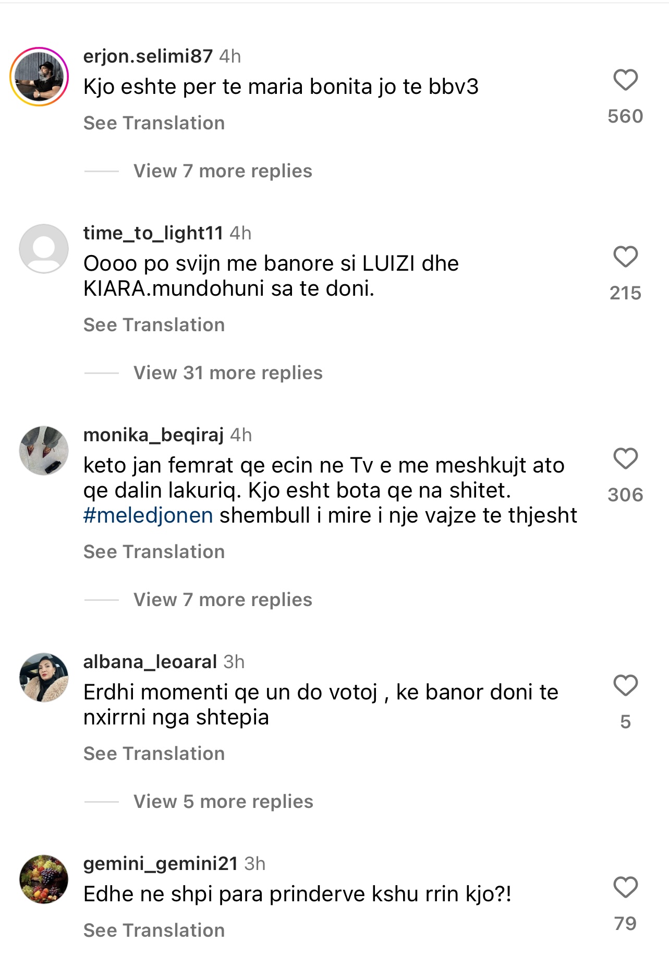Like erjon.selimi87's comment with the heart
The width and height of the screenshot is (669, 967).
(x=625, y=80)
